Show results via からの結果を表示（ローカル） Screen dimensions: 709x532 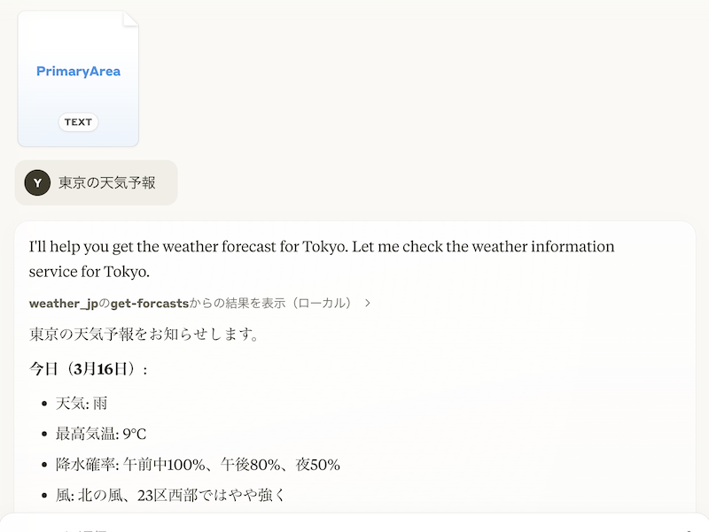[270, 303]
